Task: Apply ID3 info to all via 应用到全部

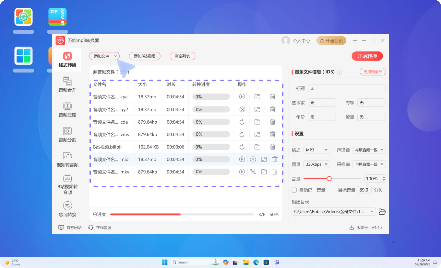Action: (x=373, y=72)
